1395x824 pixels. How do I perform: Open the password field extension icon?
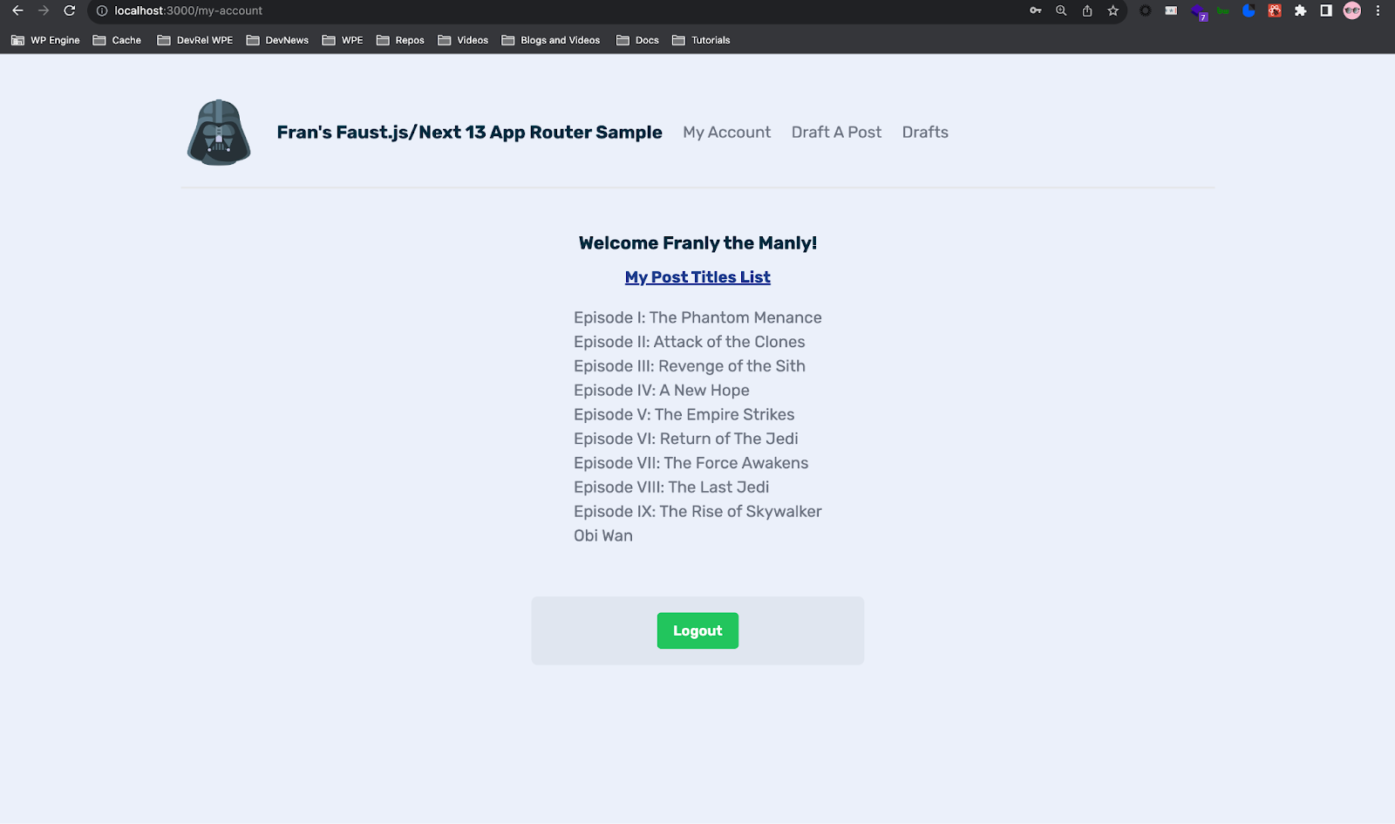coord(1171,10)
